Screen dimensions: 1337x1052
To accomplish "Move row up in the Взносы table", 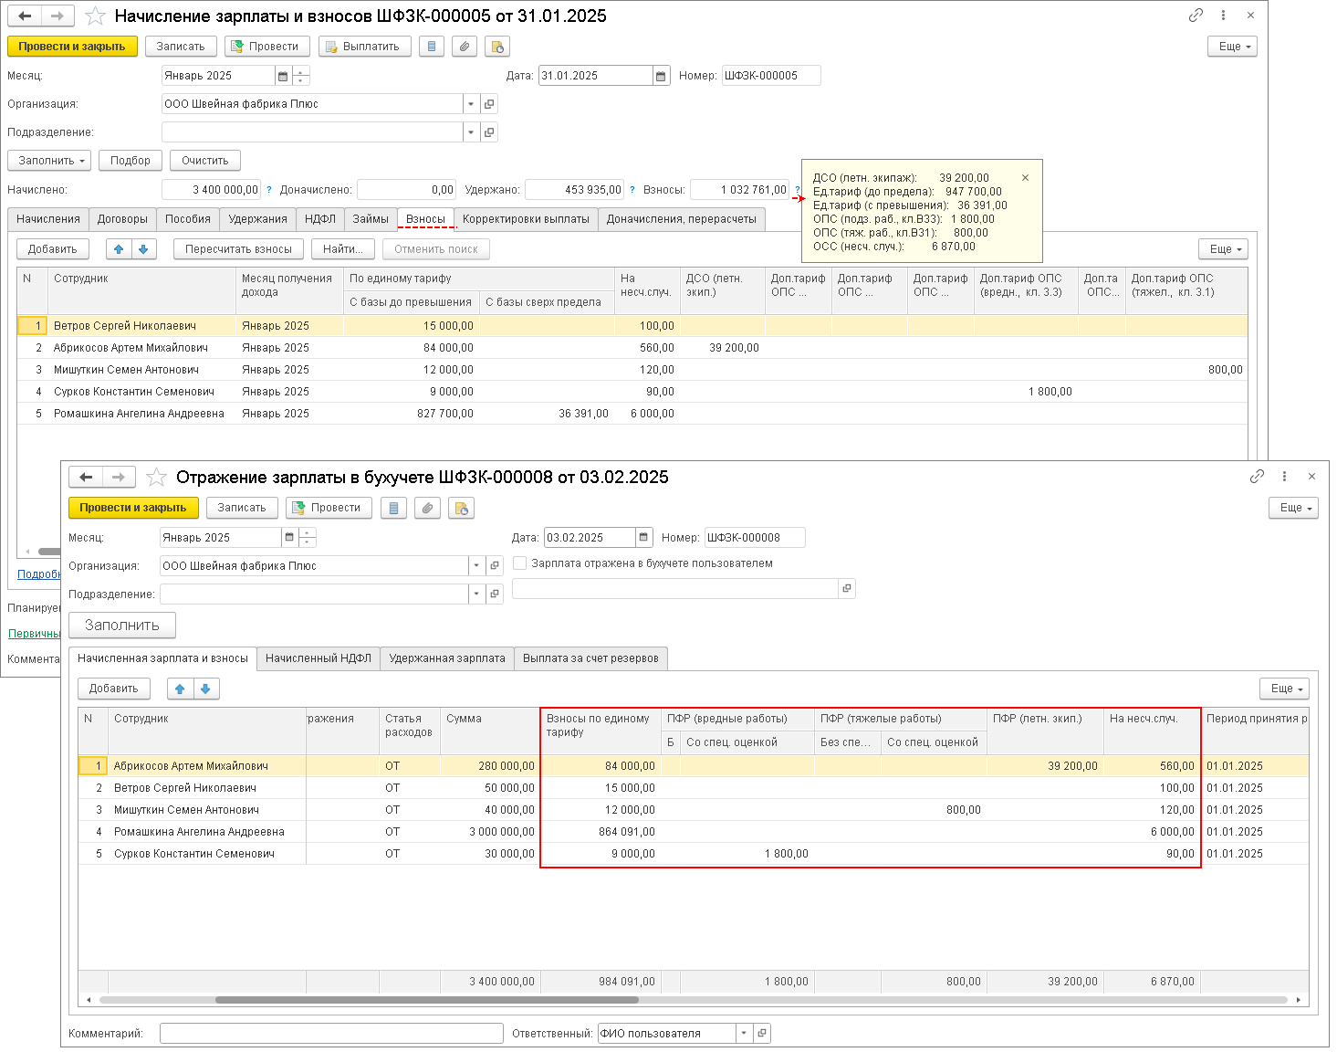I will pos(119,249).
